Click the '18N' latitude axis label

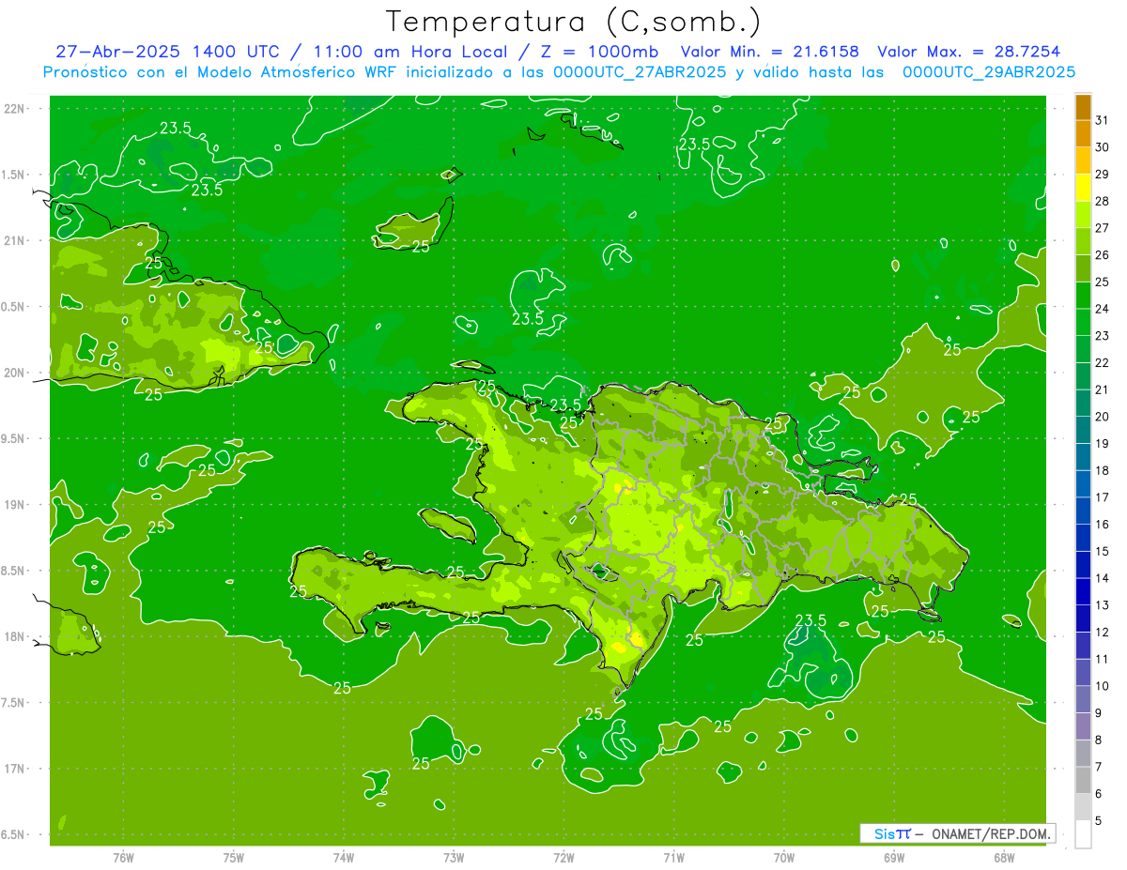(16, 636)
